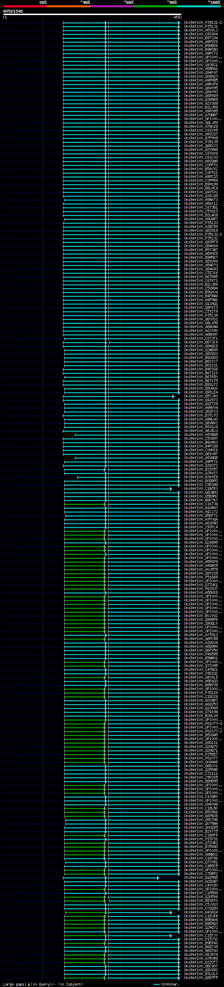Click the query end position 454

coord(176,17)
